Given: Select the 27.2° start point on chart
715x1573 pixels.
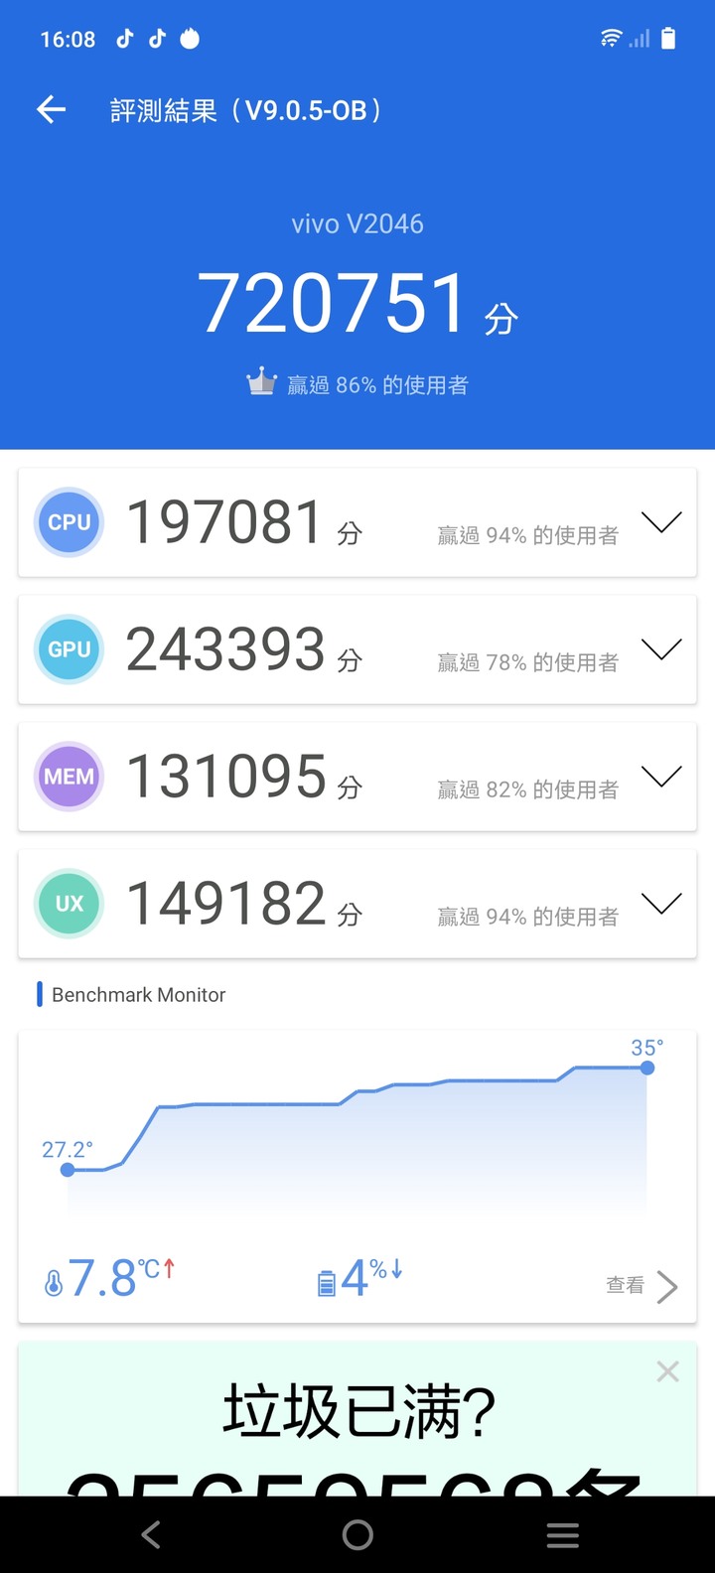Looking at the screenshot, I should [x=68, y=1170].
